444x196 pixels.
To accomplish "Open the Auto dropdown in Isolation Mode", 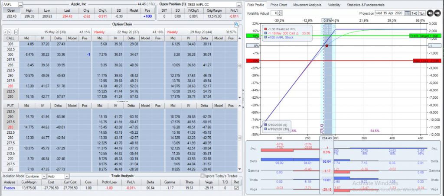I will pyautogui.click(x=67, y=176).
